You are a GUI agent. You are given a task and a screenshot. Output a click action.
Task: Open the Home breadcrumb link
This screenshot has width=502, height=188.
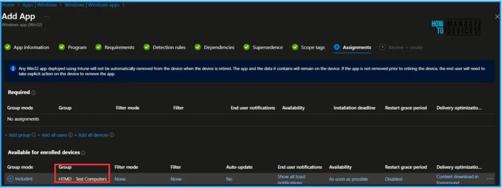pyautogui.click(x=8, y=5)
